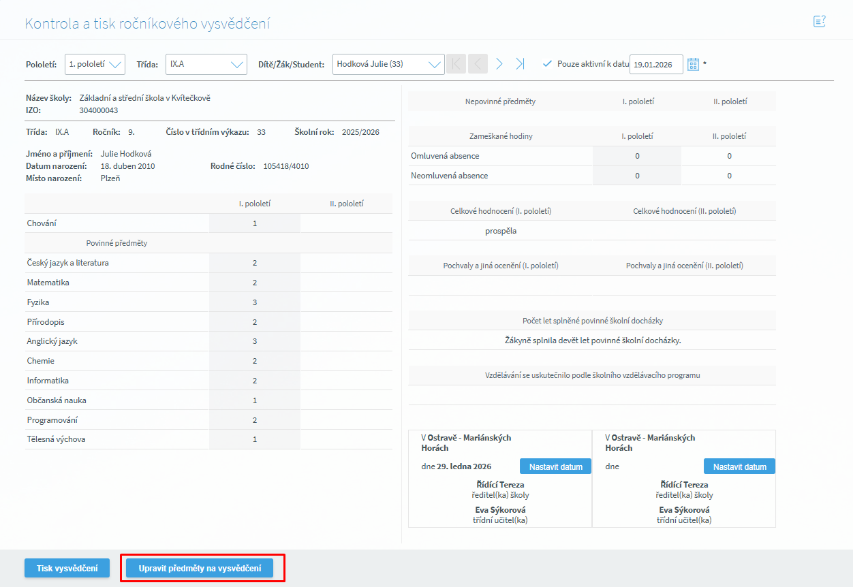Image resolution: width=853 pixels, height=587 pixels.
Task: Click the date field 19.01.2026
Action: click(x=655, y=65)
